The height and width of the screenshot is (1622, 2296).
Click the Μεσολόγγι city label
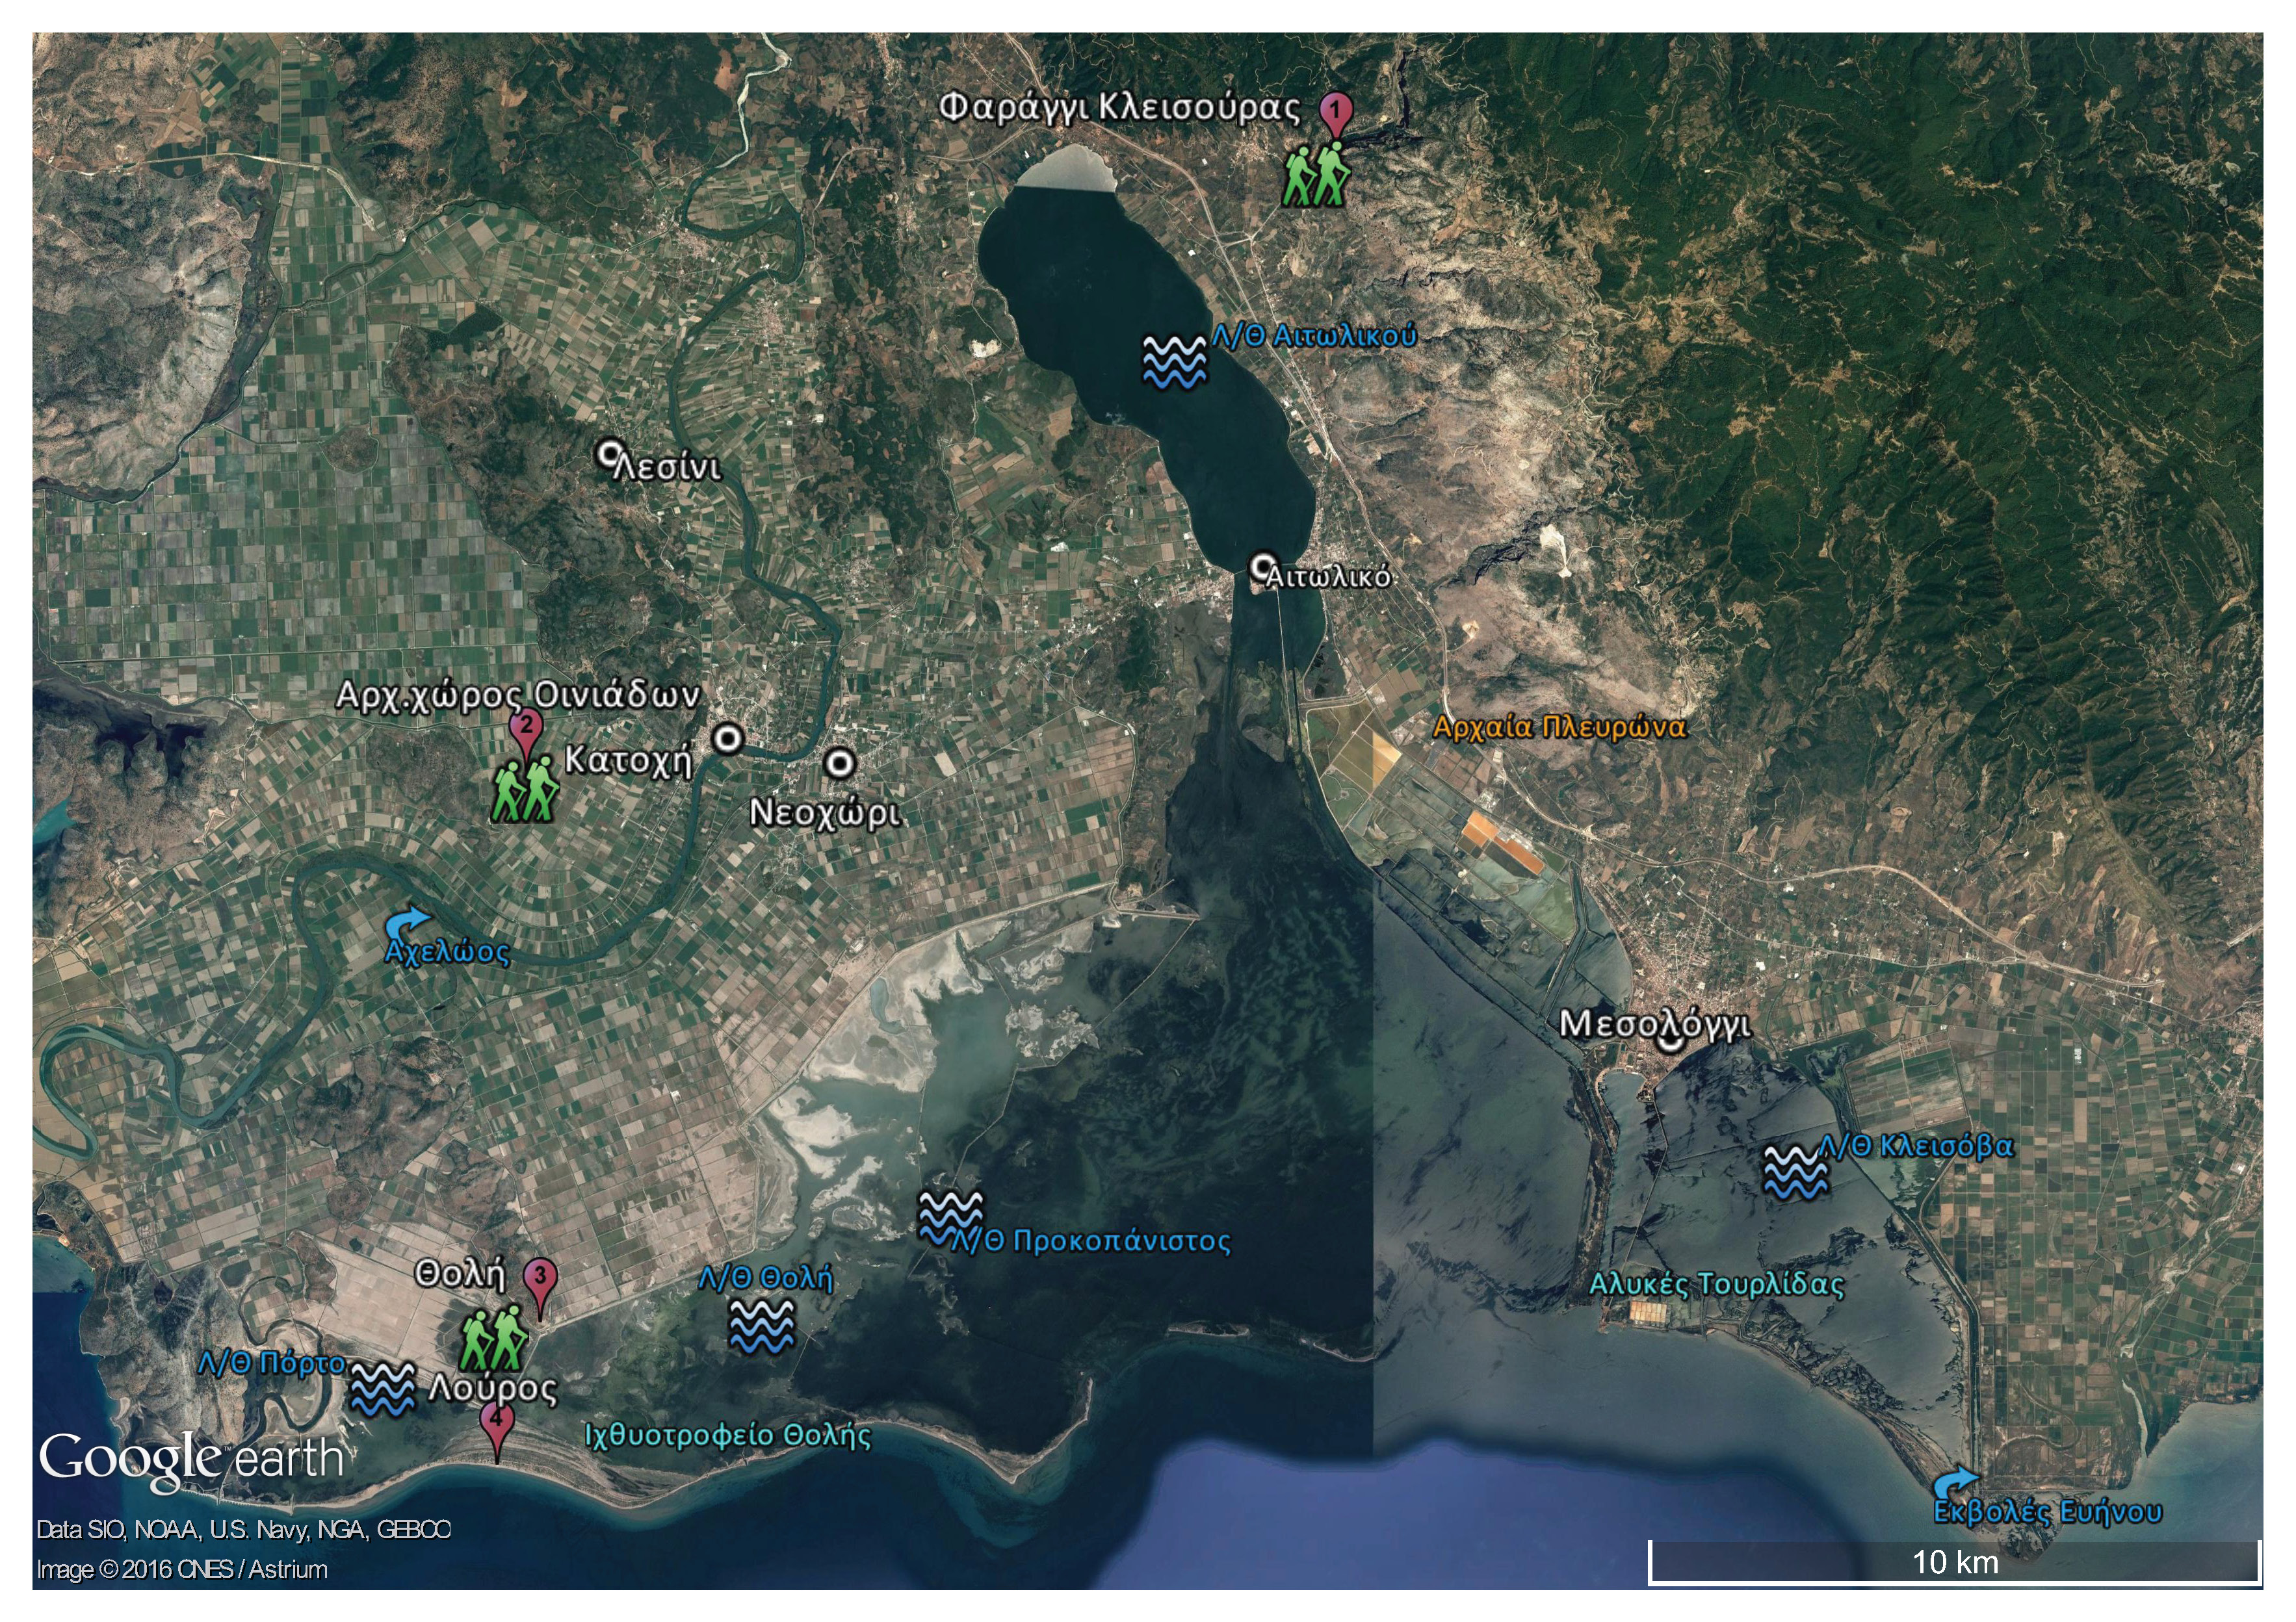1655,1024
